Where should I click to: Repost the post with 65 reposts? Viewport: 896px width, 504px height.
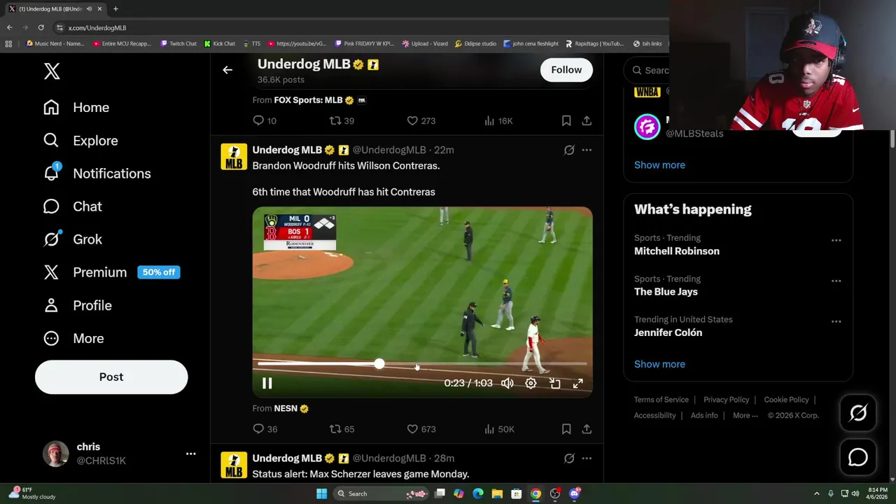click(342, 429)
